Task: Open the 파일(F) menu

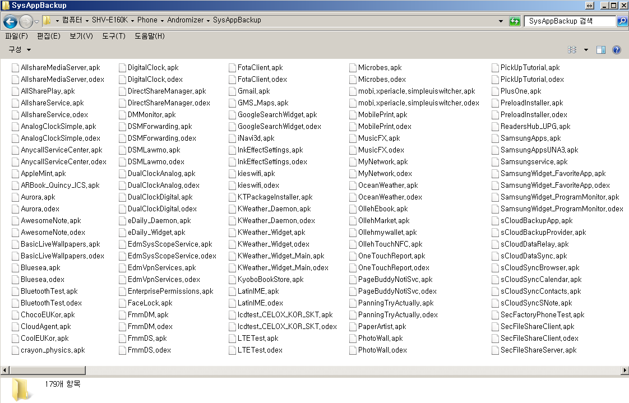Action: (16, 36)
